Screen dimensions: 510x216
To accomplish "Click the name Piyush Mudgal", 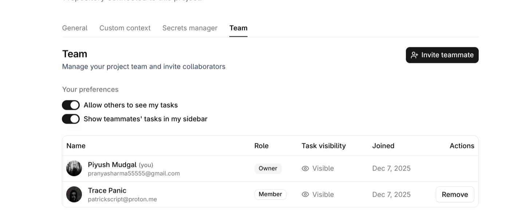I will [112, 165].
